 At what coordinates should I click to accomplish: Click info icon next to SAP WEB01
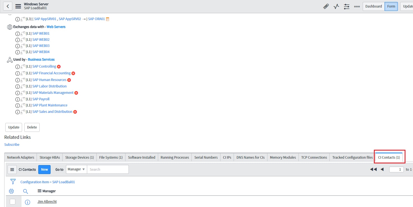[x=18, y=34]
